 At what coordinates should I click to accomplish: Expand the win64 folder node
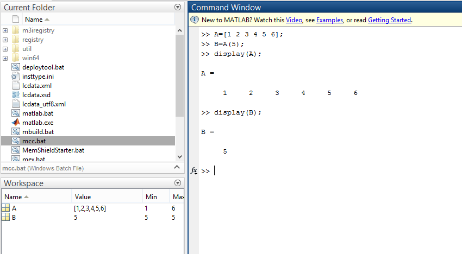[x=5, y=58]
